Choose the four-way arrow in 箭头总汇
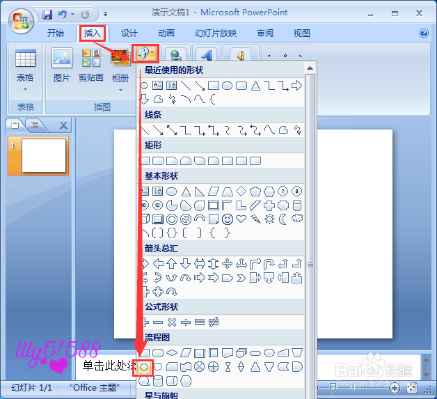The image size is (437, 399). (228, 263)
